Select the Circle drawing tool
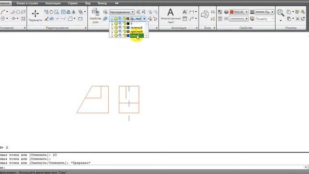The height and width of the screenshot is (174, 309). coord(3,18)
